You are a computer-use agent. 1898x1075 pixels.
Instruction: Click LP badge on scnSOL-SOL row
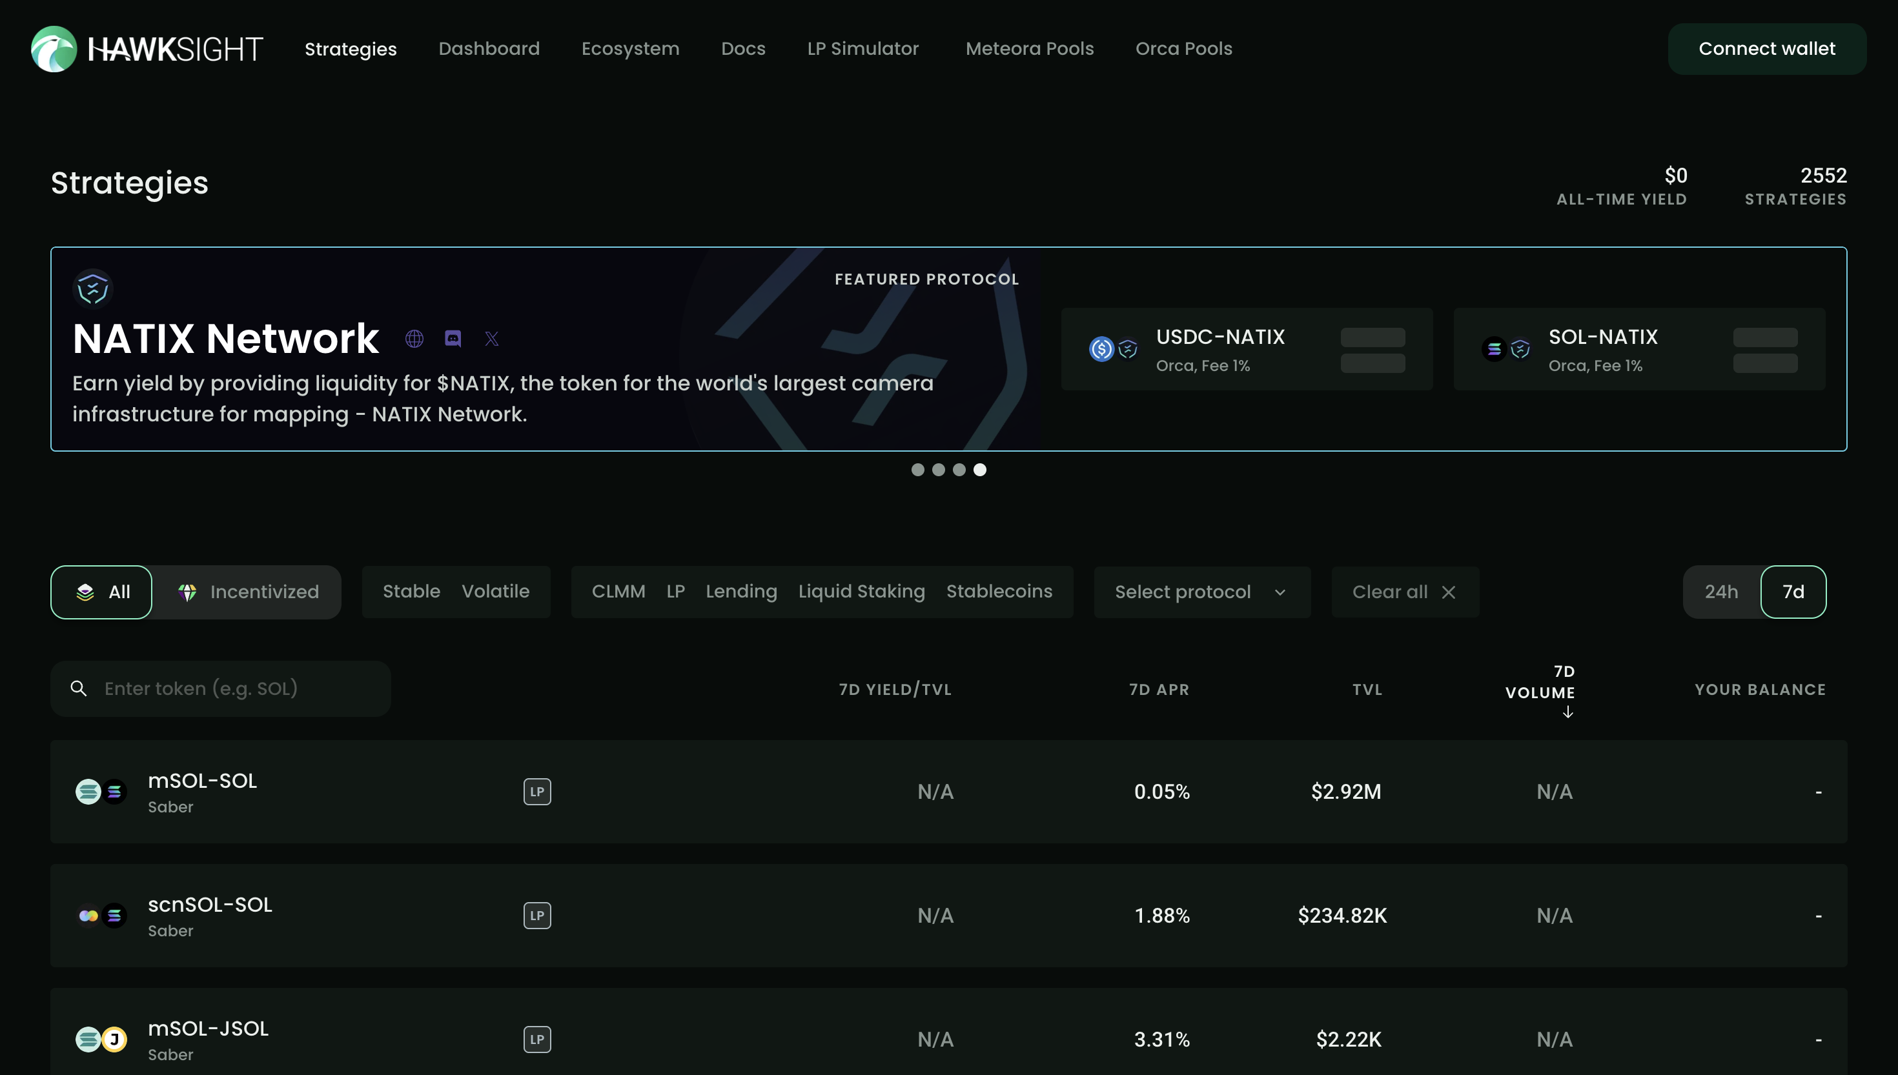click(537, 916)
